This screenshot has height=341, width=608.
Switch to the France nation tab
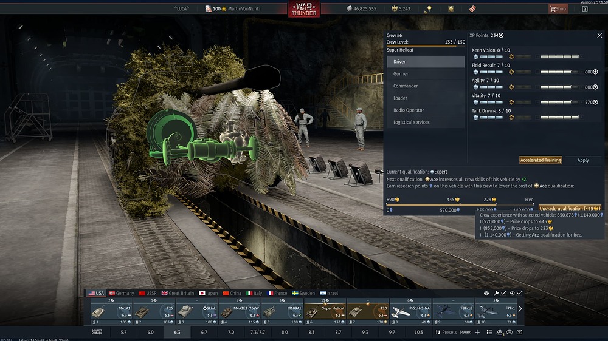tap(277, 293)
